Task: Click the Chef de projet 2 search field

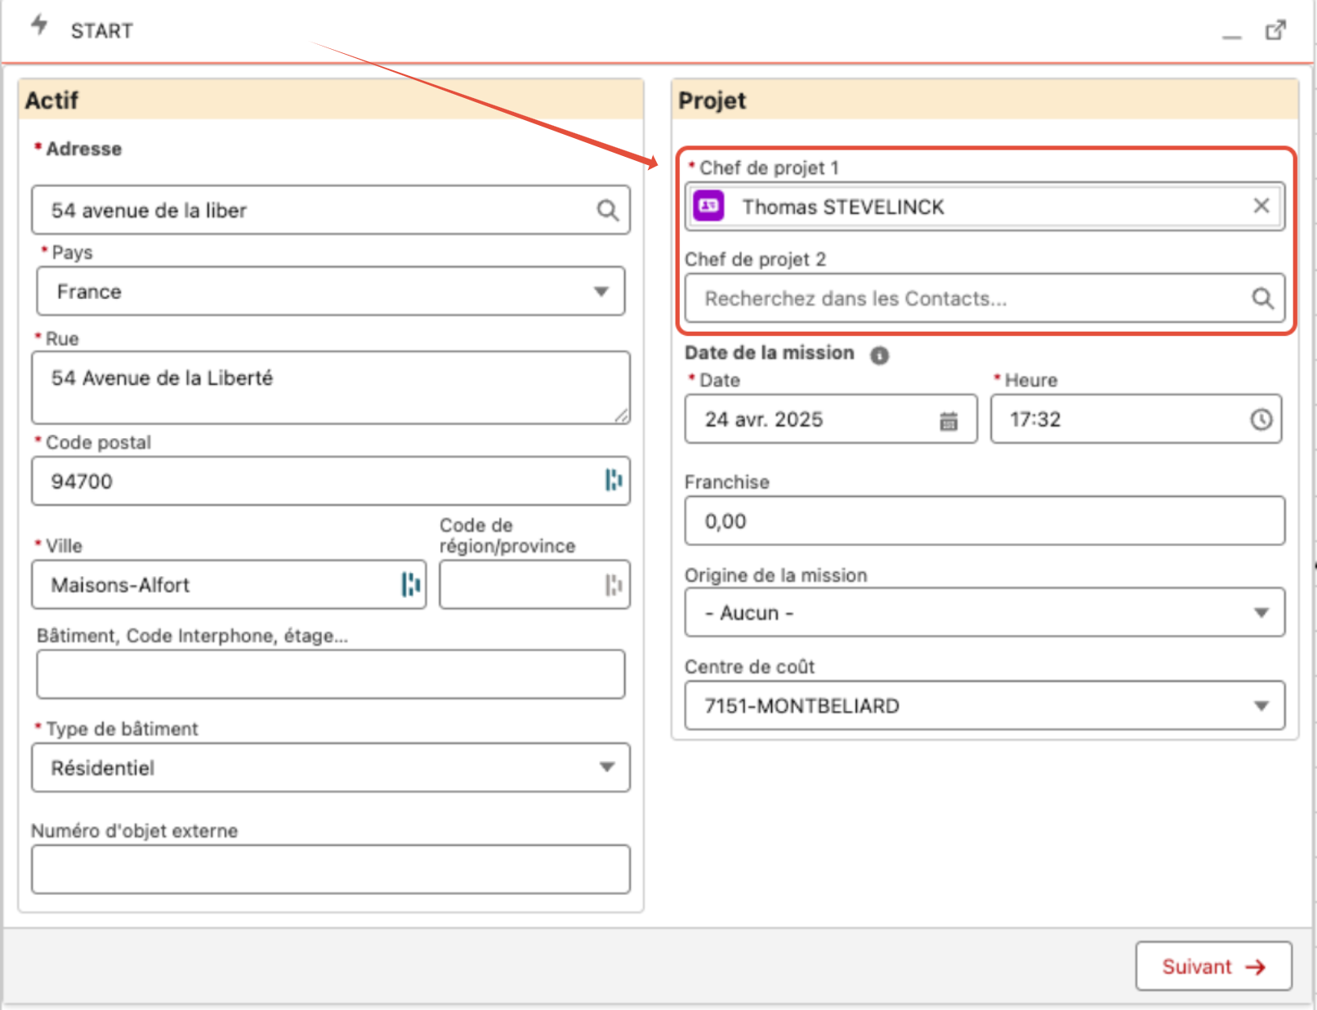Action: 984,298
